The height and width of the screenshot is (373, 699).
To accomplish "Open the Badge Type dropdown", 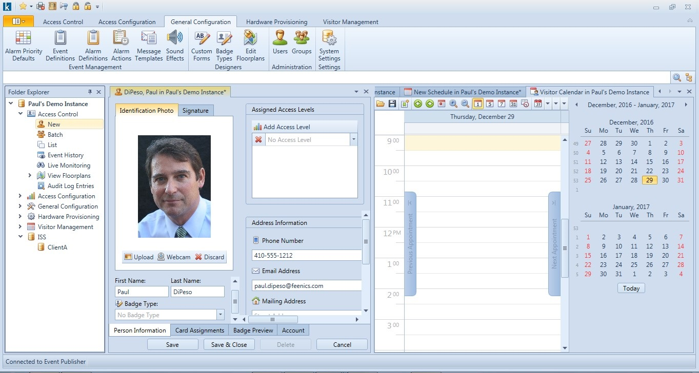I will (x=221, y=314).
